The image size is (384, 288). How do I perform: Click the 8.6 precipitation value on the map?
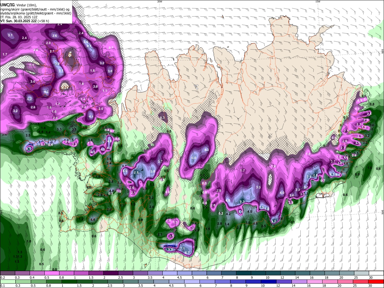click(136, 173)
